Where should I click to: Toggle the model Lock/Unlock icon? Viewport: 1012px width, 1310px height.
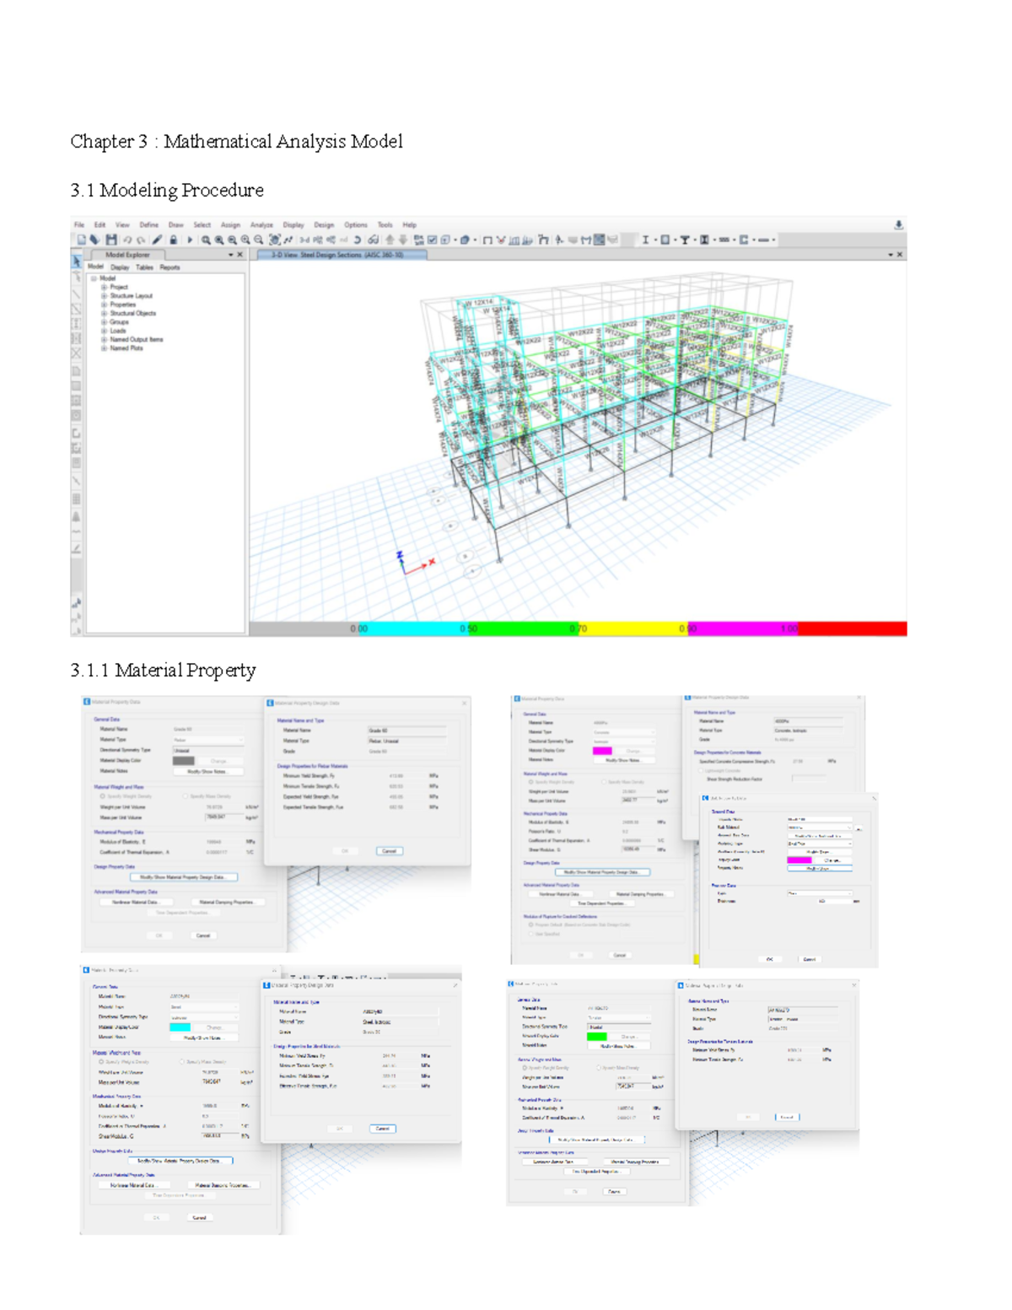click(173, 240)
